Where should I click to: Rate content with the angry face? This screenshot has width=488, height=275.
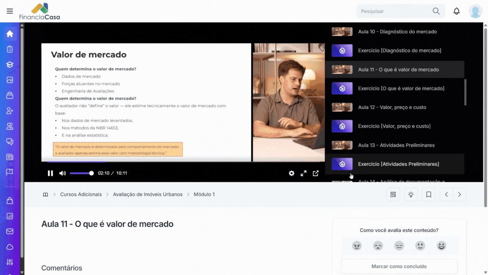[357, 246]
